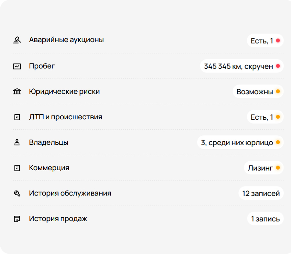Select the mileage chart icon beside Пробег
The width and height of the screenshot is (291, 258).
[17, 65]
